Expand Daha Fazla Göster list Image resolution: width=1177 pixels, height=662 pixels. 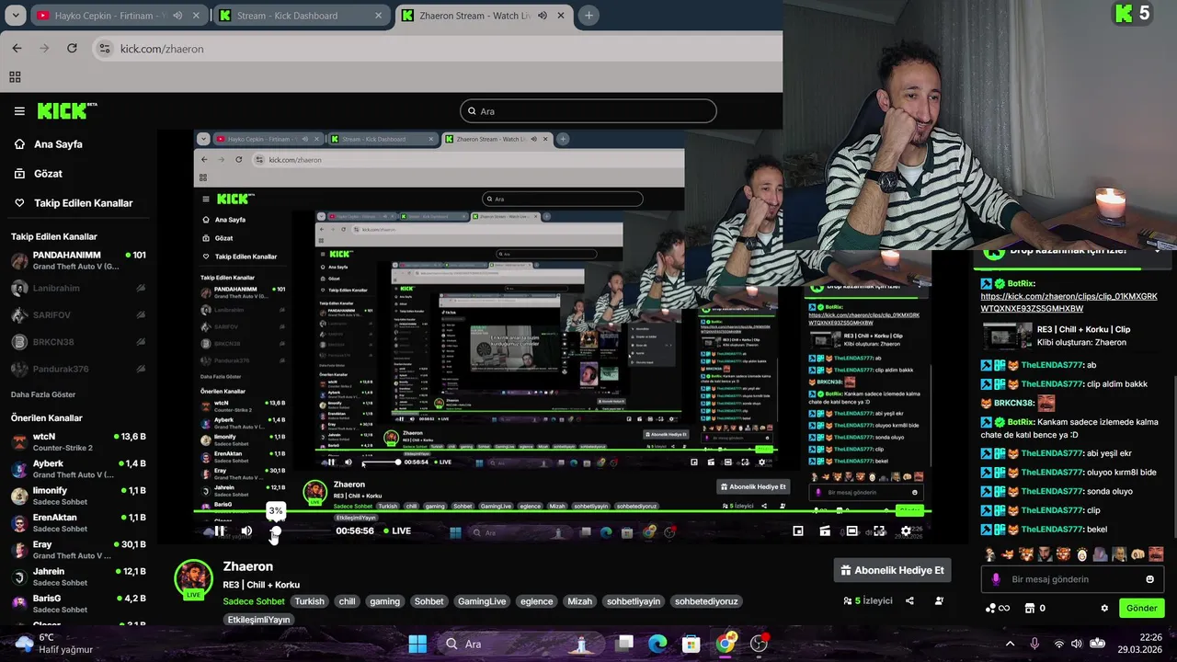(43, 394)
